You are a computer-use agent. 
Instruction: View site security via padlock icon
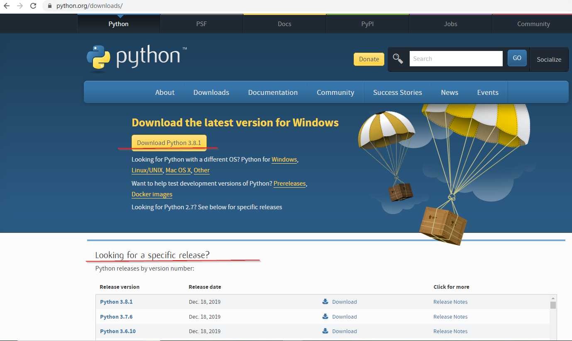[x=50, y=6]
